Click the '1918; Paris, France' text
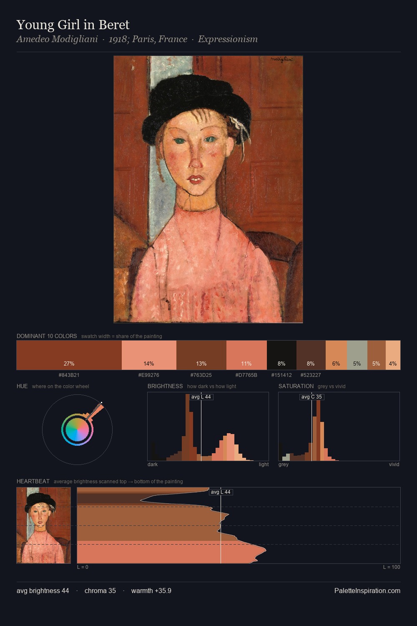This screenshot has width=417, height=626. 148,39
